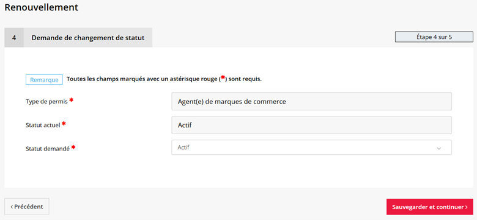Image resolution: width=477 pixels, height=220 pixels.
Task: Go back with the Précédent button
Action: tap(27, 207)
